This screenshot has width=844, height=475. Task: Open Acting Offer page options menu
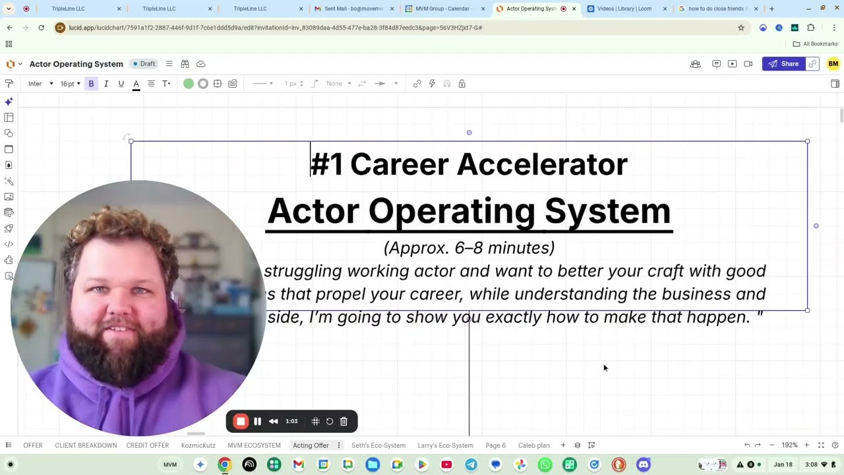pos(339,445)
